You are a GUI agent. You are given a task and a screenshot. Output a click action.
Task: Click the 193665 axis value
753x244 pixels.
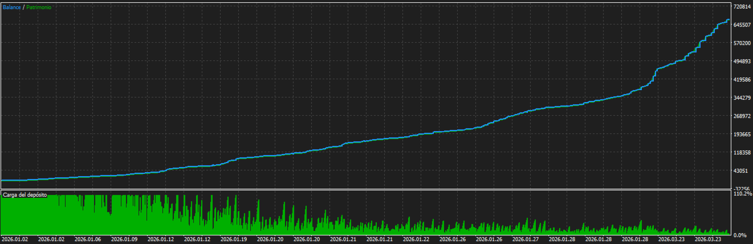click(x=742, y=135)
